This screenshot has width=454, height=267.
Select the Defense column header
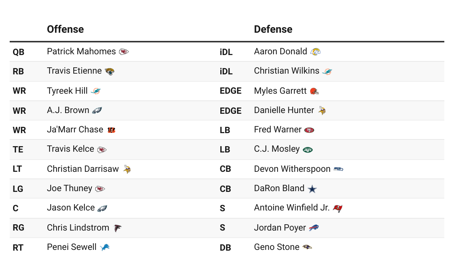273,29
